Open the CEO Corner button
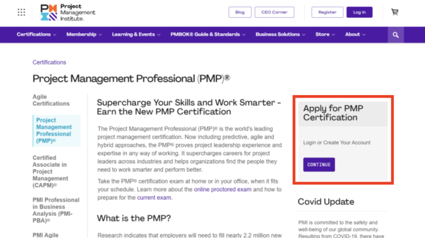 coord(274,12)
